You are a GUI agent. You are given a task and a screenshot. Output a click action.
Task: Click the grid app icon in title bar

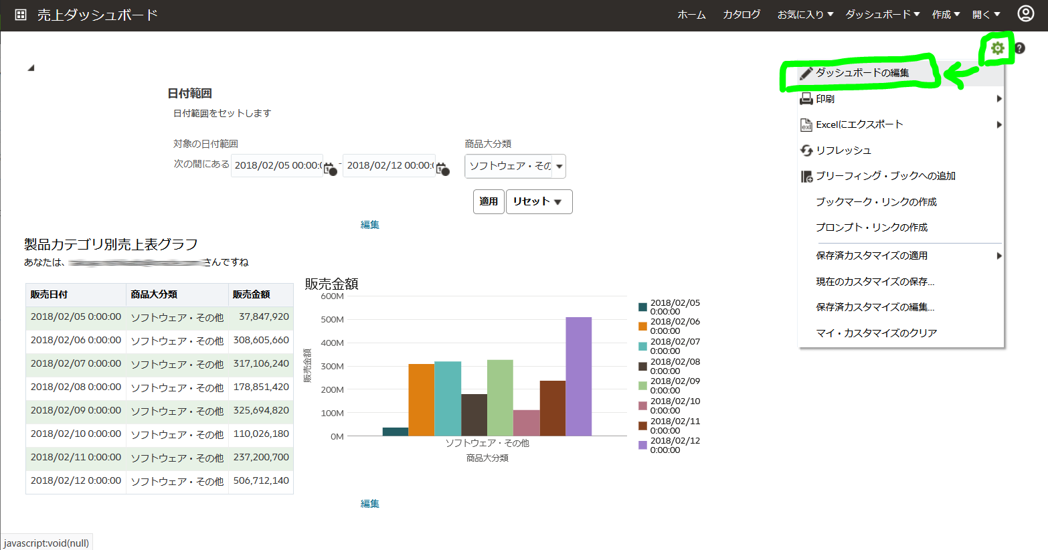tap(19, 13)
